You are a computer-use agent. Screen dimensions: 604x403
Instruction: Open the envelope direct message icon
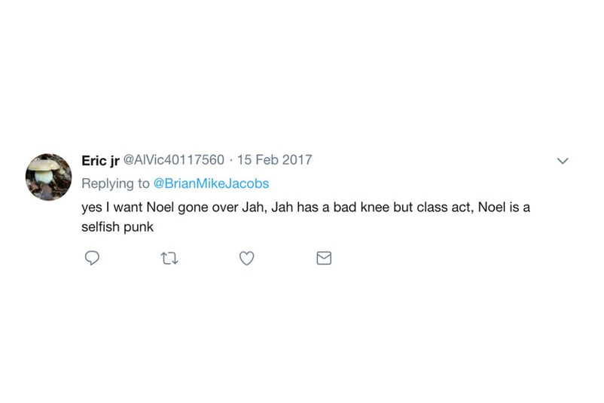(x=324, y=258)
